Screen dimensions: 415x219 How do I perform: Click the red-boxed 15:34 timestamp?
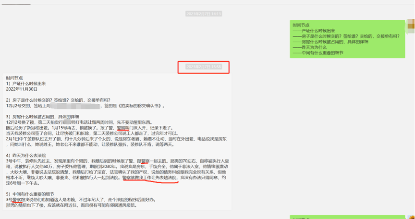204,67
